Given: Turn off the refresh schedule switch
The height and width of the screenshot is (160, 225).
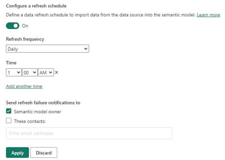Looking at the screenshot, I should 13,26.
